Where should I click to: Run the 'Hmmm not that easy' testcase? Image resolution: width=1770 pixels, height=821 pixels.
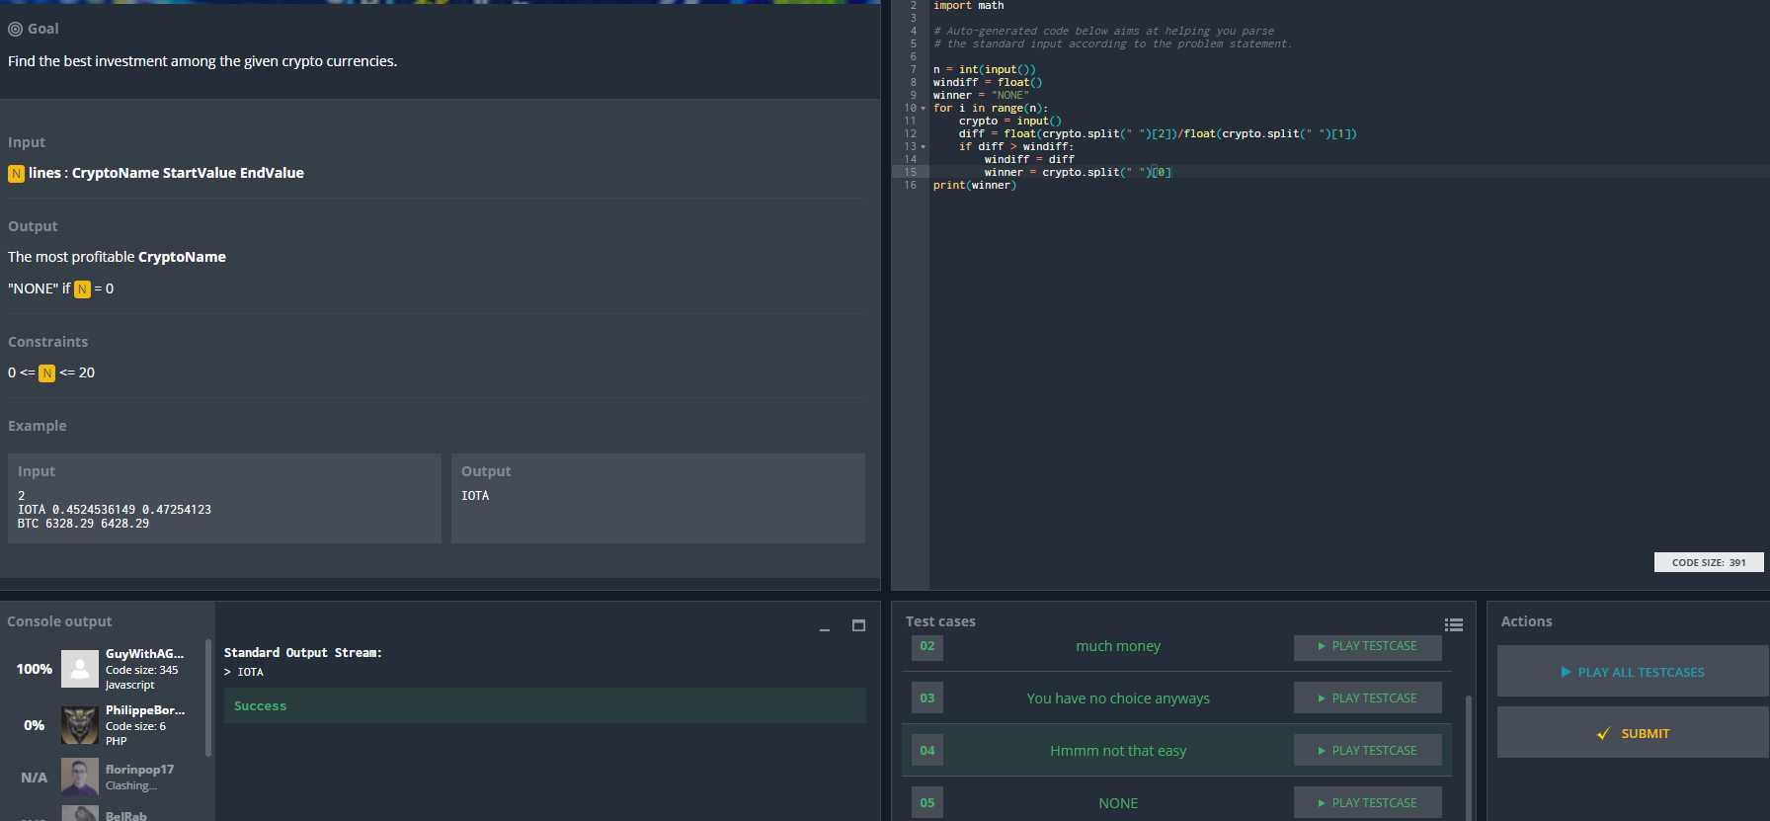point(1367,751)
